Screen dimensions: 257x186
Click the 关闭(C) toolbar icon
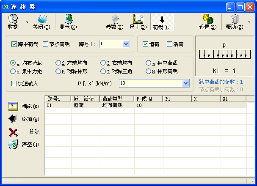(41, 22)
